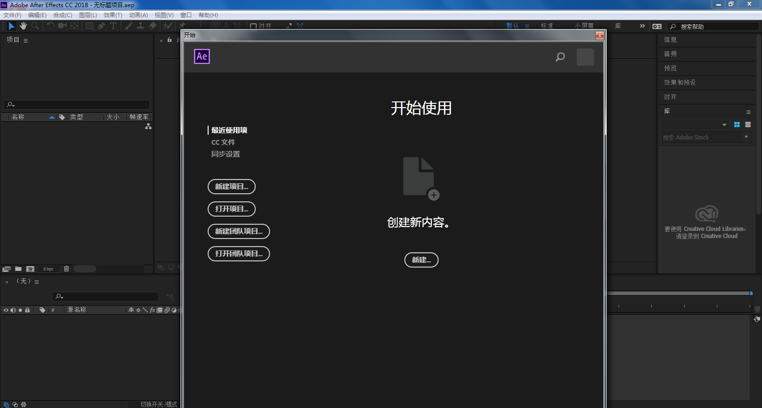Toggle the motion blur switch column header
Screen dimensions: 762x408
[x=167, y=310]
